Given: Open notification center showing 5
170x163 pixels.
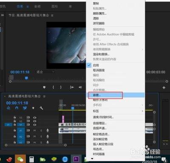Looking at the screenshot, I should 164,160.
